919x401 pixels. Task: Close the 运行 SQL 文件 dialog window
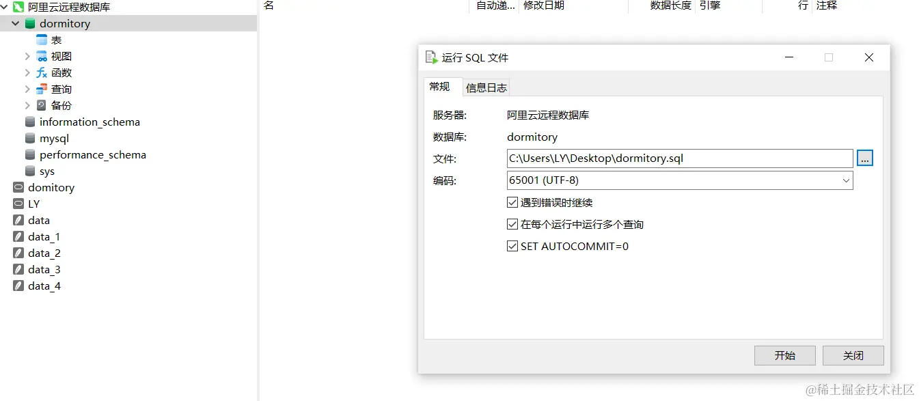869,57
